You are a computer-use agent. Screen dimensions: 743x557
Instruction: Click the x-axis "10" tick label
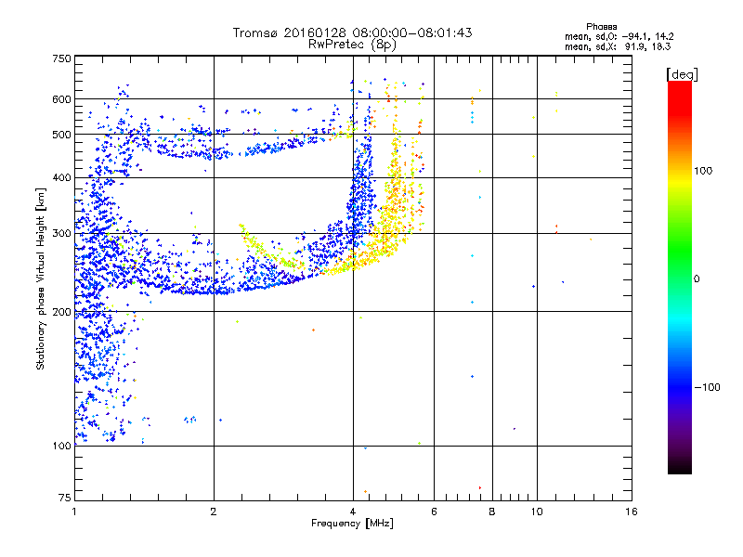click(x=537, y=512)
